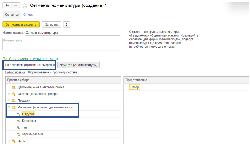Click the Записать button
Viewport: 250px width, 146px height.
click(x=51, y=24)
